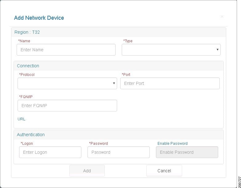241x188 pixels.
Task: Click the Add Network Device title
Action: 39,18
